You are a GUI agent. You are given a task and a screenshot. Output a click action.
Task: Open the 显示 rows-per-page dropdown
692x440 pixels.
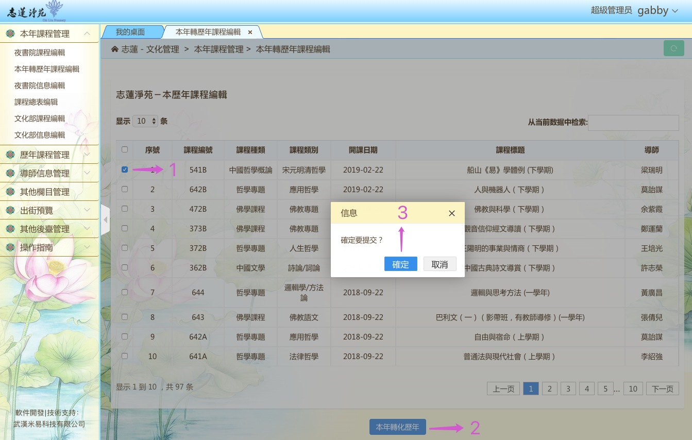146,121
